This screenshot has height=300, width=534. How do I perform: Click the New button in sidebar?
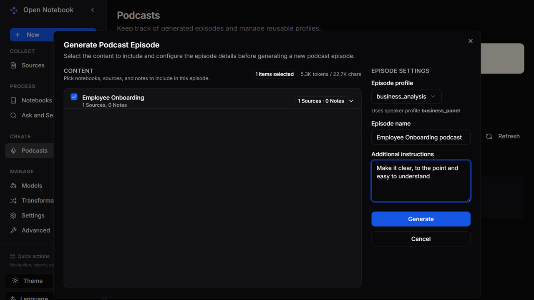[33, 35]
